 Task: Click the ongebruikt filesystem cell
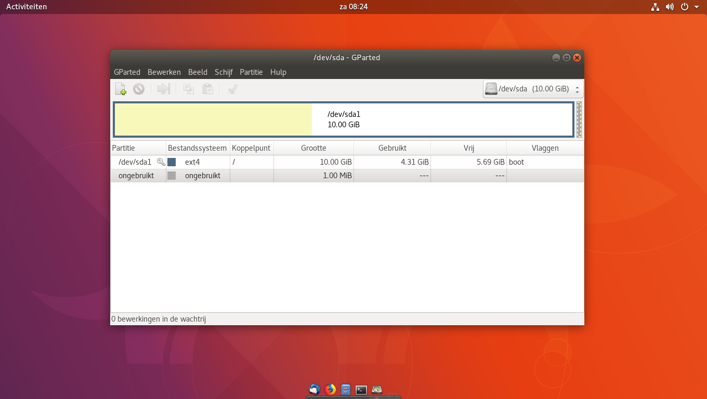pos(198,176)
